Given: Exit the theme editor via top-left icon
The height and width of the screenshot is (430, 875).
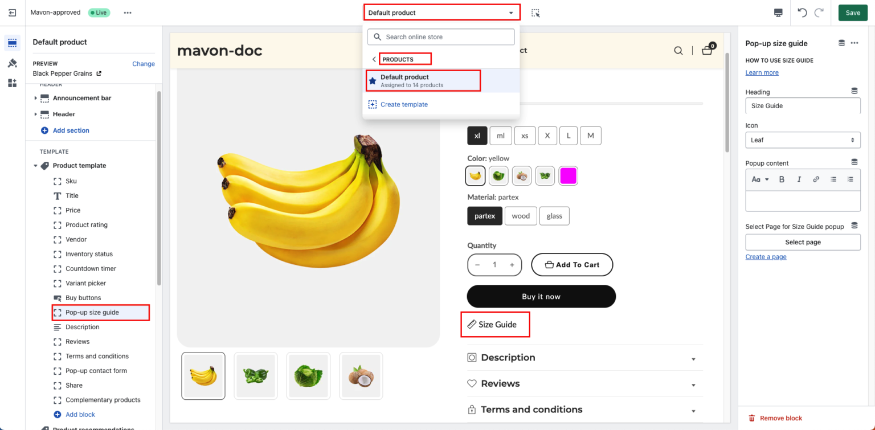Looking at the screenshot, I should [x=13, y=13].
